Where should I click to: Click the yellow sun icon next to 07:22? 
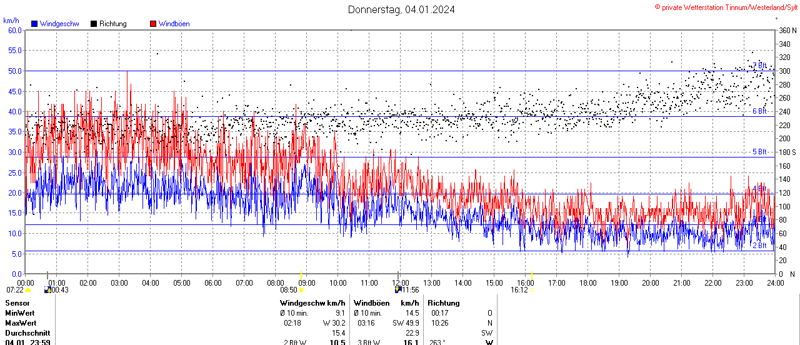point(27,290)
